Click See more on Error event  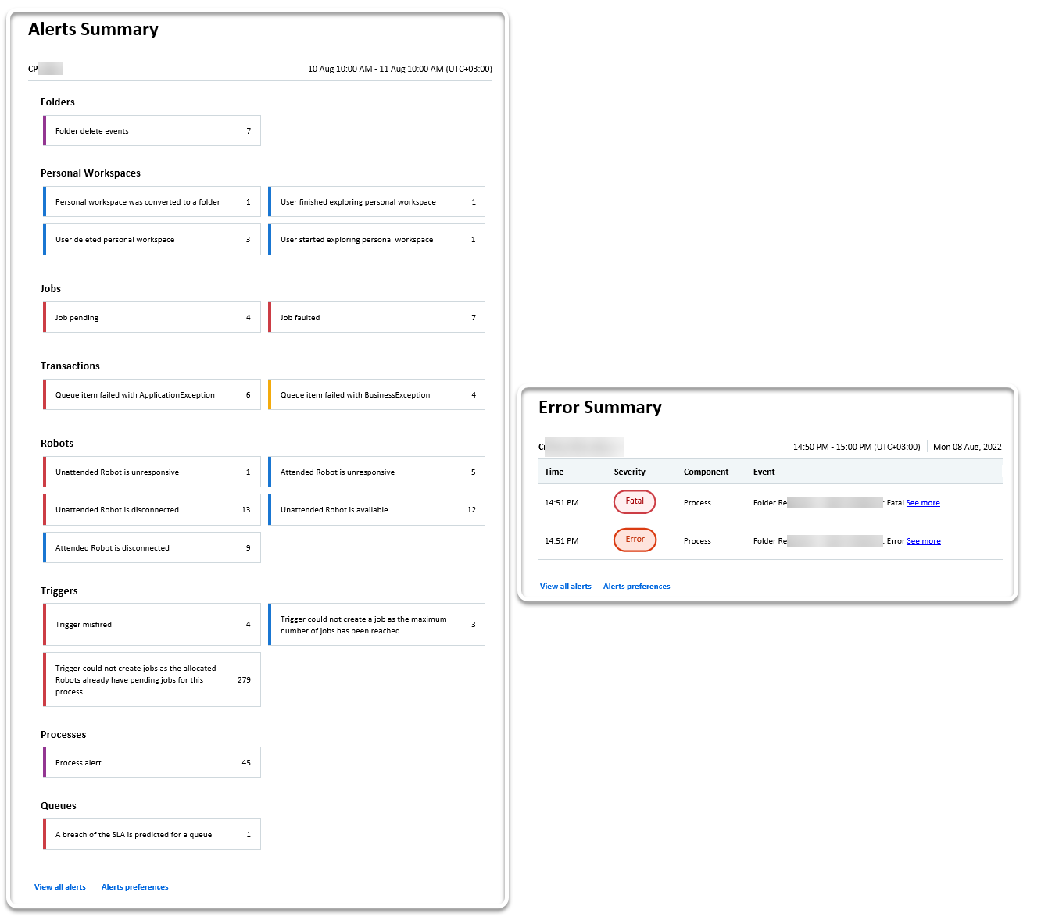pyautogui.click(x=924, y=541)
